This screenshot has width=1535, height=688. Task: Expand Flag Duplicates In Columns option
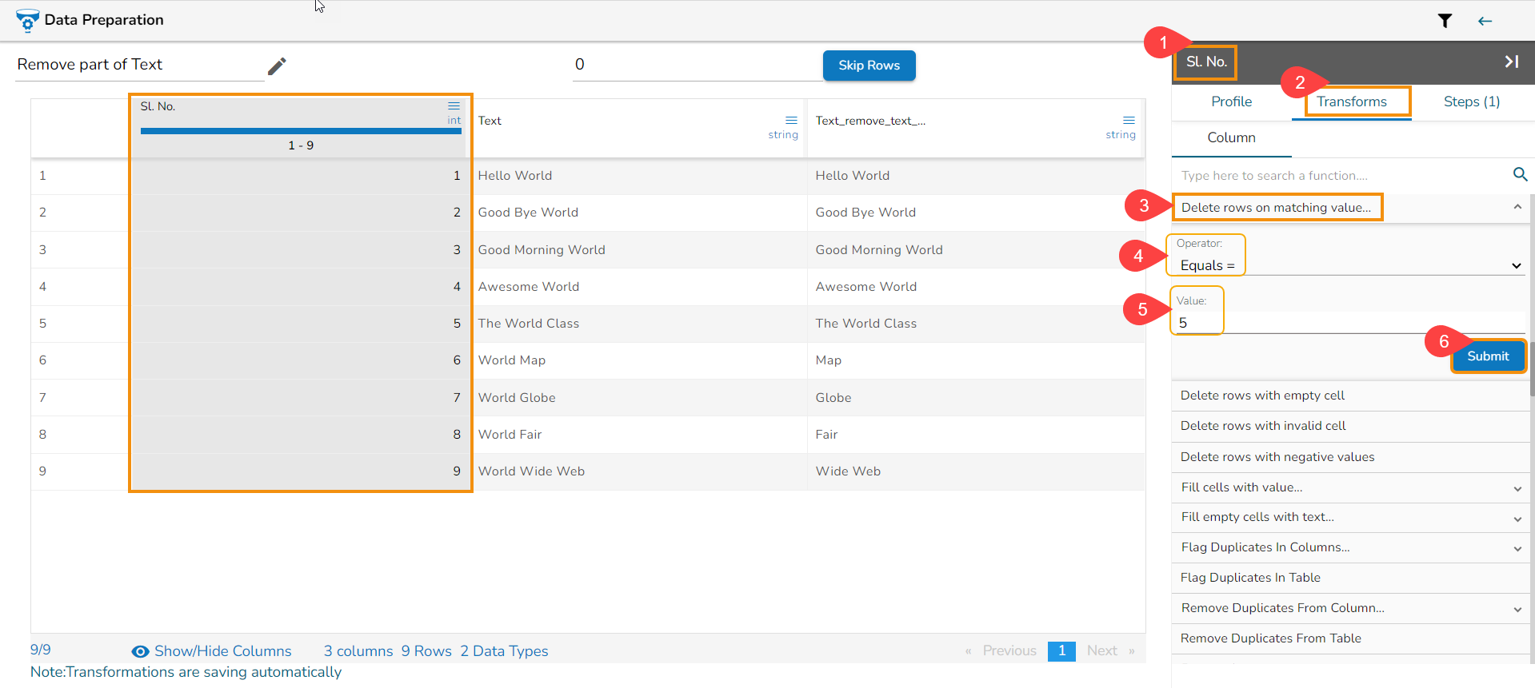1517,548
